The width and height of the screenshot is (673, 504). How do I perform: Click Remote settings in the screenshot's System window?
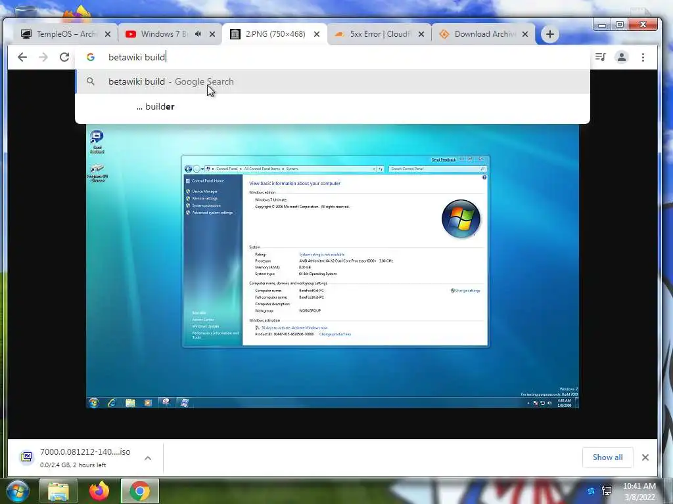[x=204, y=198]
